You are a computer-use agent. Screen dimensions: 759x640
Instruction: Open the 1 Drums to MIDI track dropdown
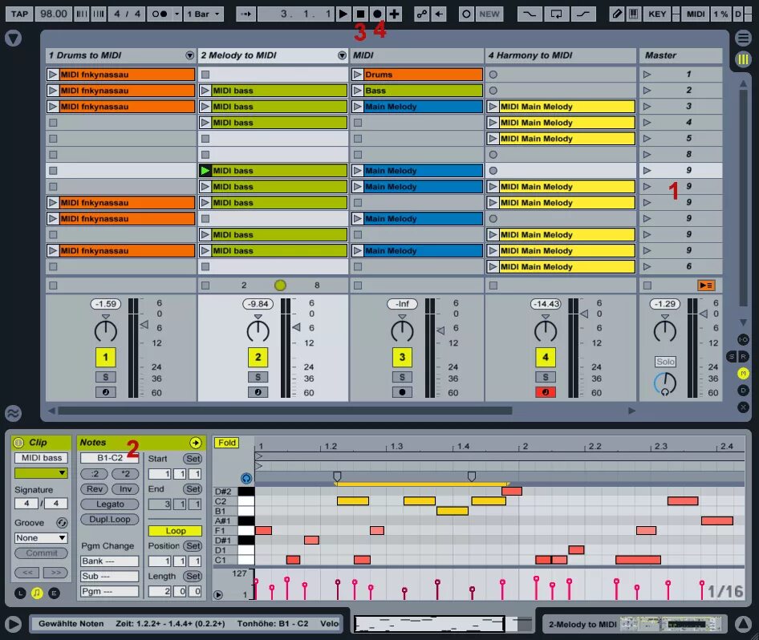(189, 55)
